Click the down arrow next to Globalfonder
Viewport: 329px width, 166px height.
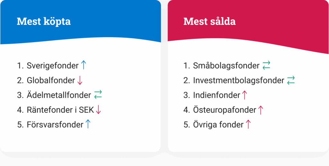click(80, 80)
